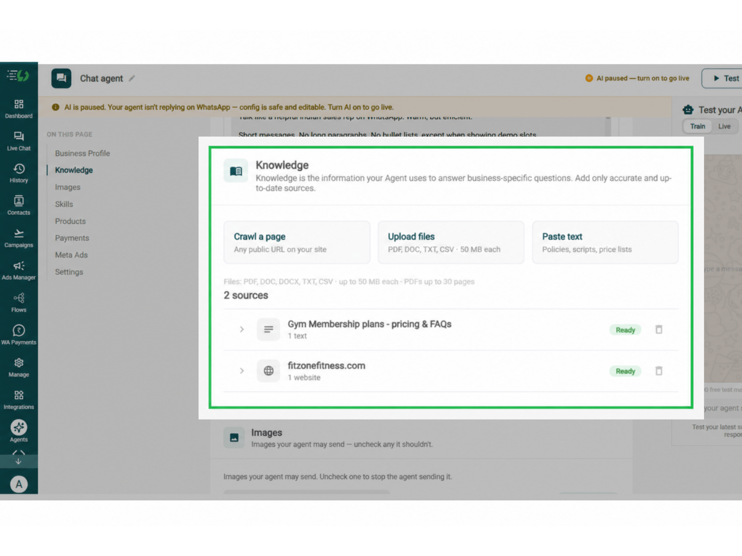742x556 pixels.
Task: Go to Contacts in sidebar
Action: (x=19, y=206)
